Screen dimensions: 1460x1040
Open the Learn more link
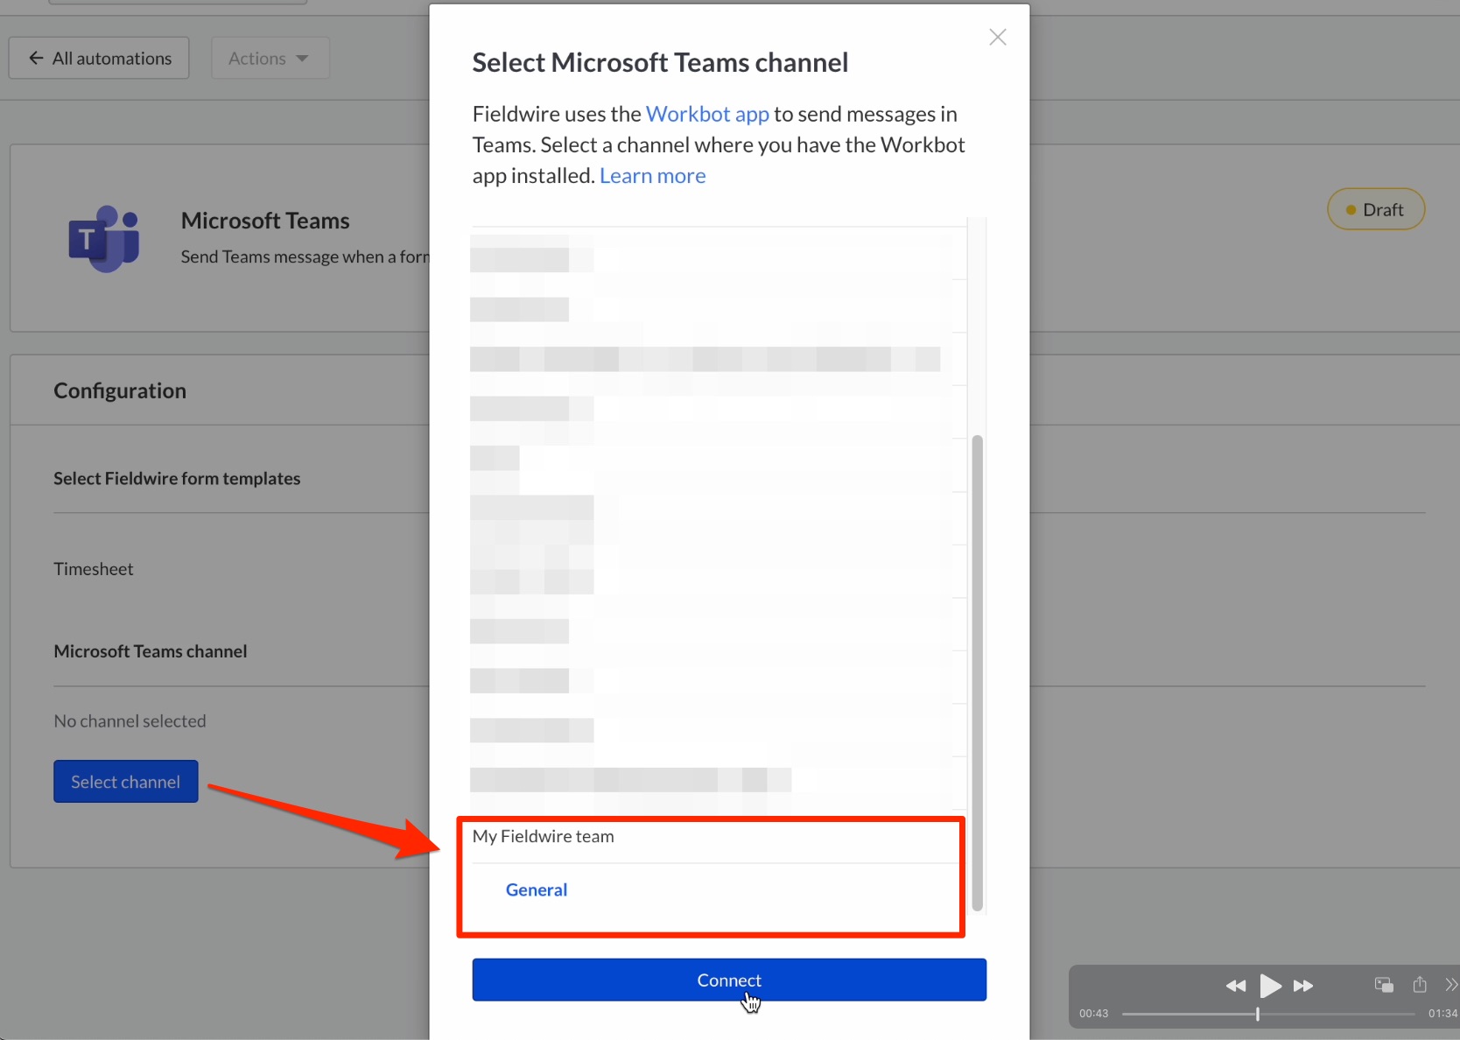pyautogui.click(x=652, y=176)
